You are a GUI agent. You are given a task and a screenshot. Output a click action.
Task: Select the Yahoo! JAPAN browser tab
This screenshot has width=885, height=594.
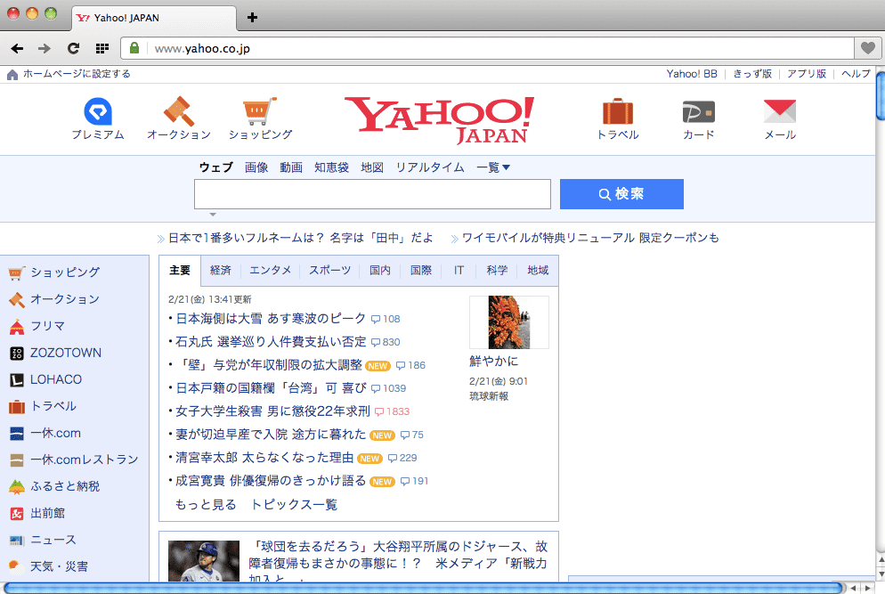pos(156,18)
